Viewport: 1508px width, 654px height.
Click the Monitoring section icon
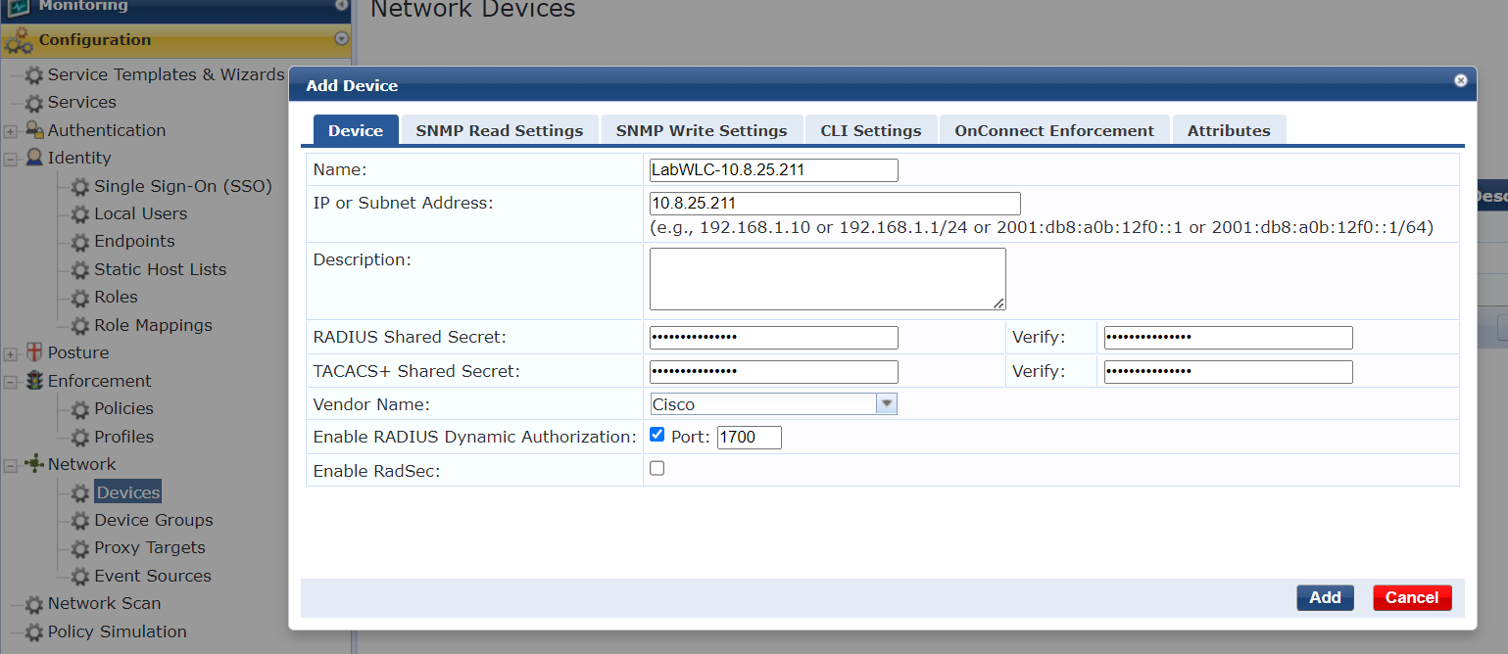(19, 7)
